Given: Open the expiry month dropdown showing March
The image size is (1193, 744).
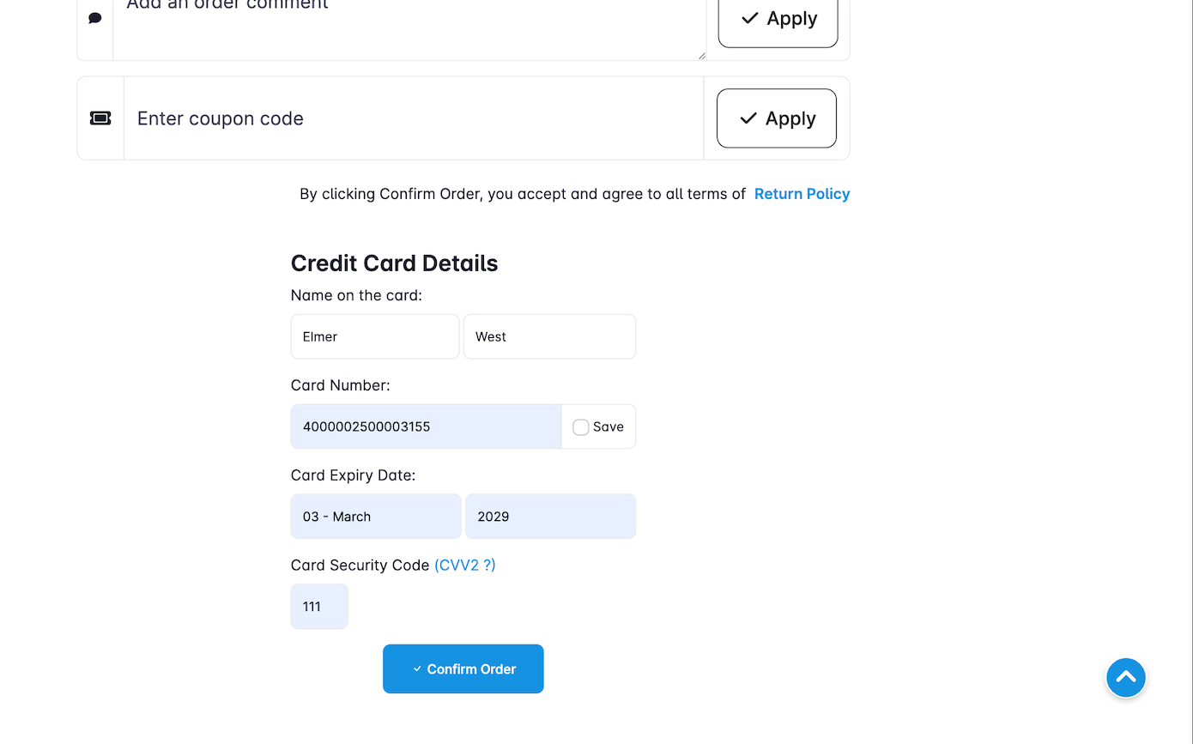Looking at the screenshot, I should (x=376, y=517).
